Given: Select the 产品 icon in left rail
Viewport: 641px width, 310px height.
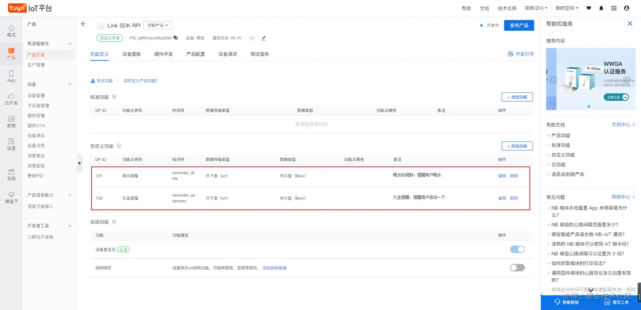Looking at the screenshot, I should point(11,54).
